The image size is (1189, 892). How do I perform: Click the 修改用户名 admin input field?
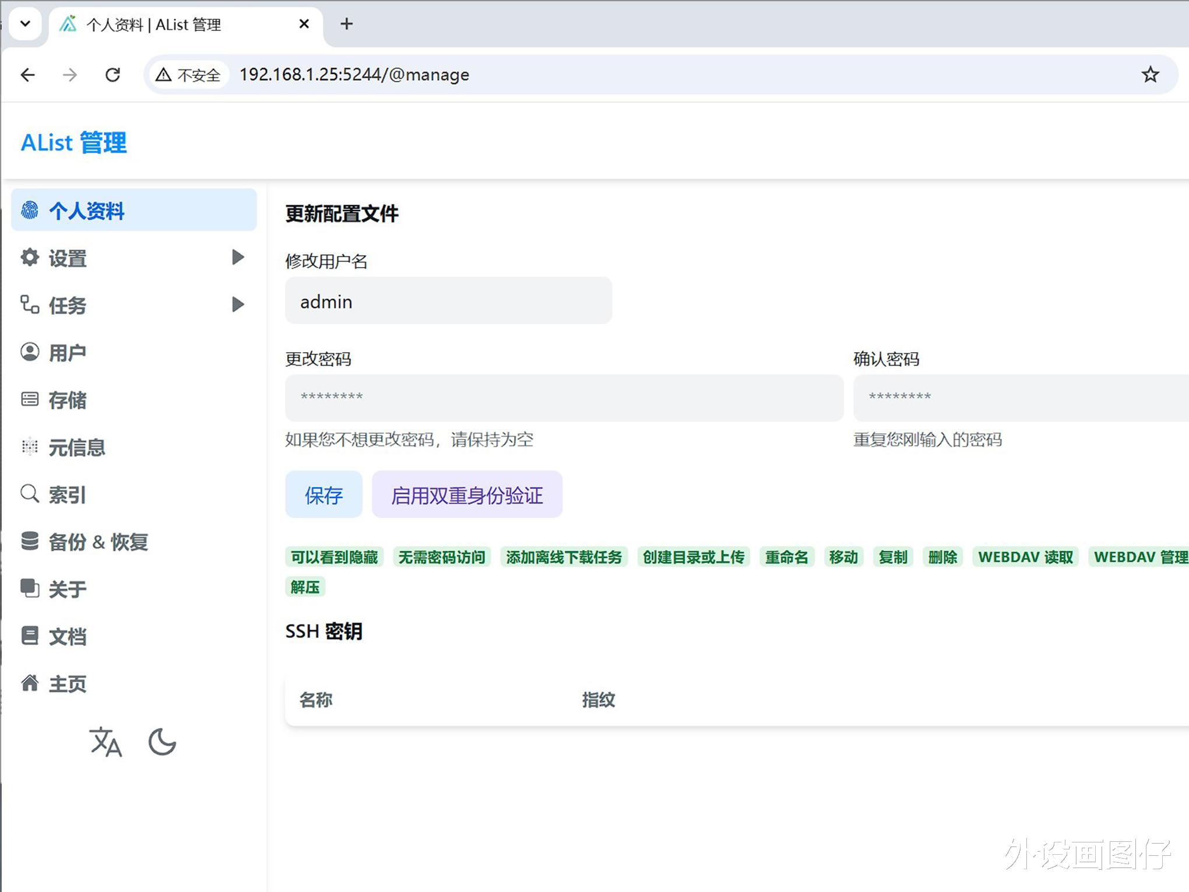point(448,301)
